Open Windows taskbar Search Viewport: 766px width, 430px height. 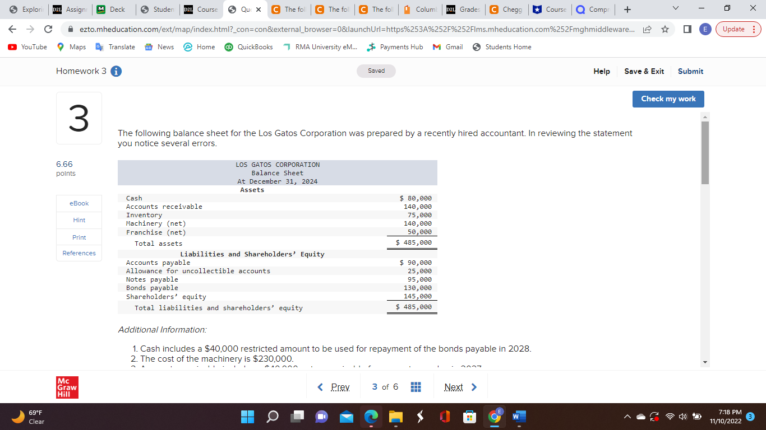point(271,417)
